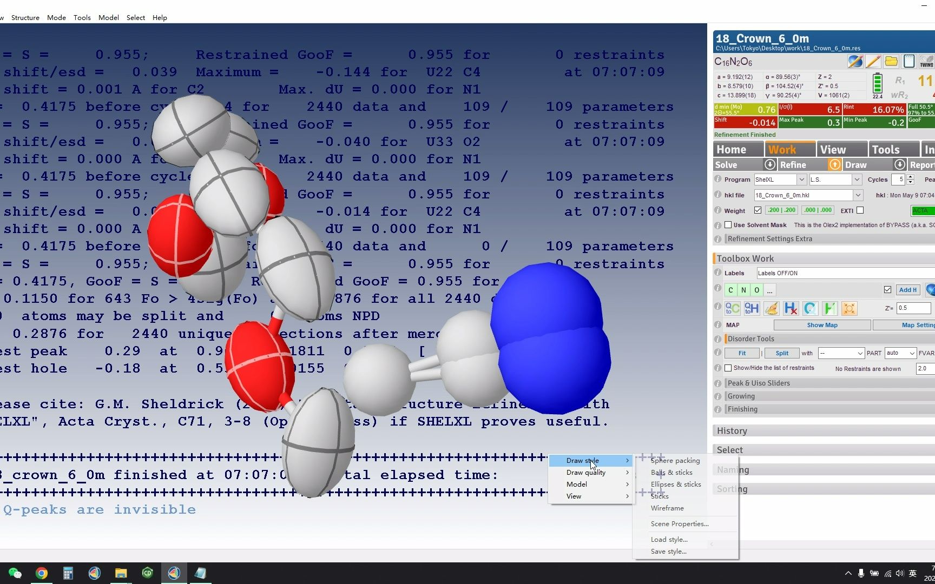Open the notepad icon in header
The width and height of the screenshot is (935, 584).
coord(909,62)
